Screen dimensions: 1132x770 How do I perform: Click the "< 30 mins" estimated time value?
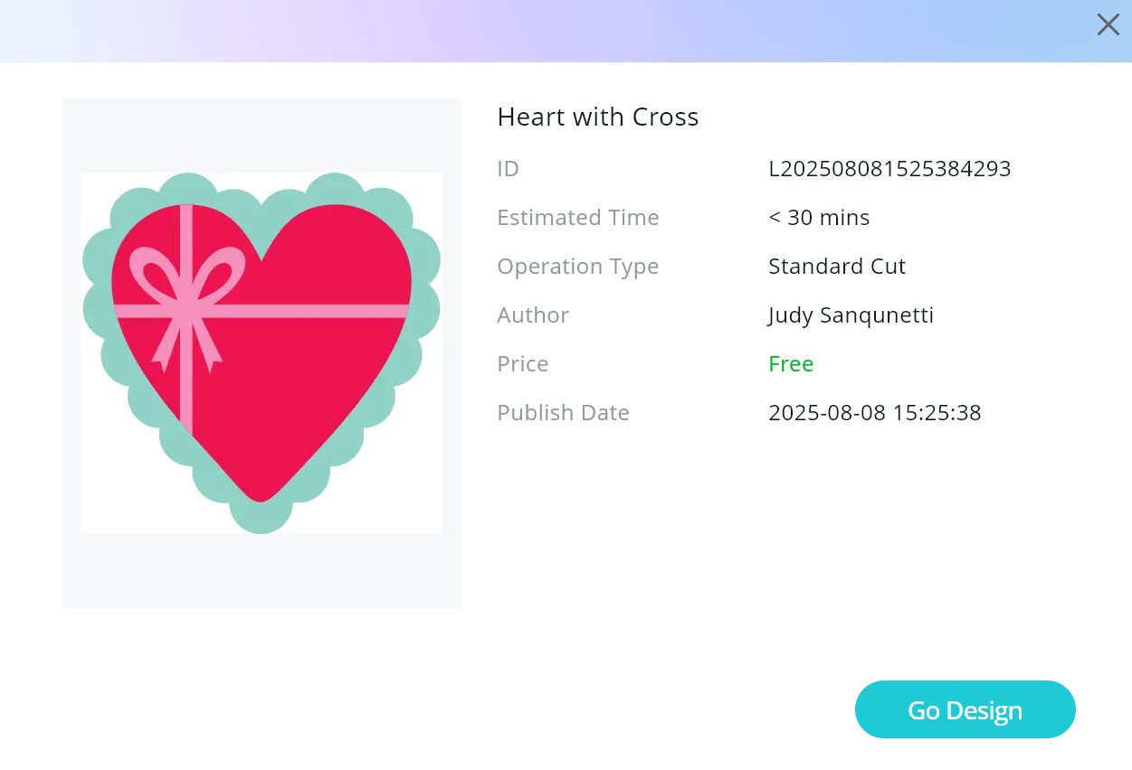[x=819, y=218]
